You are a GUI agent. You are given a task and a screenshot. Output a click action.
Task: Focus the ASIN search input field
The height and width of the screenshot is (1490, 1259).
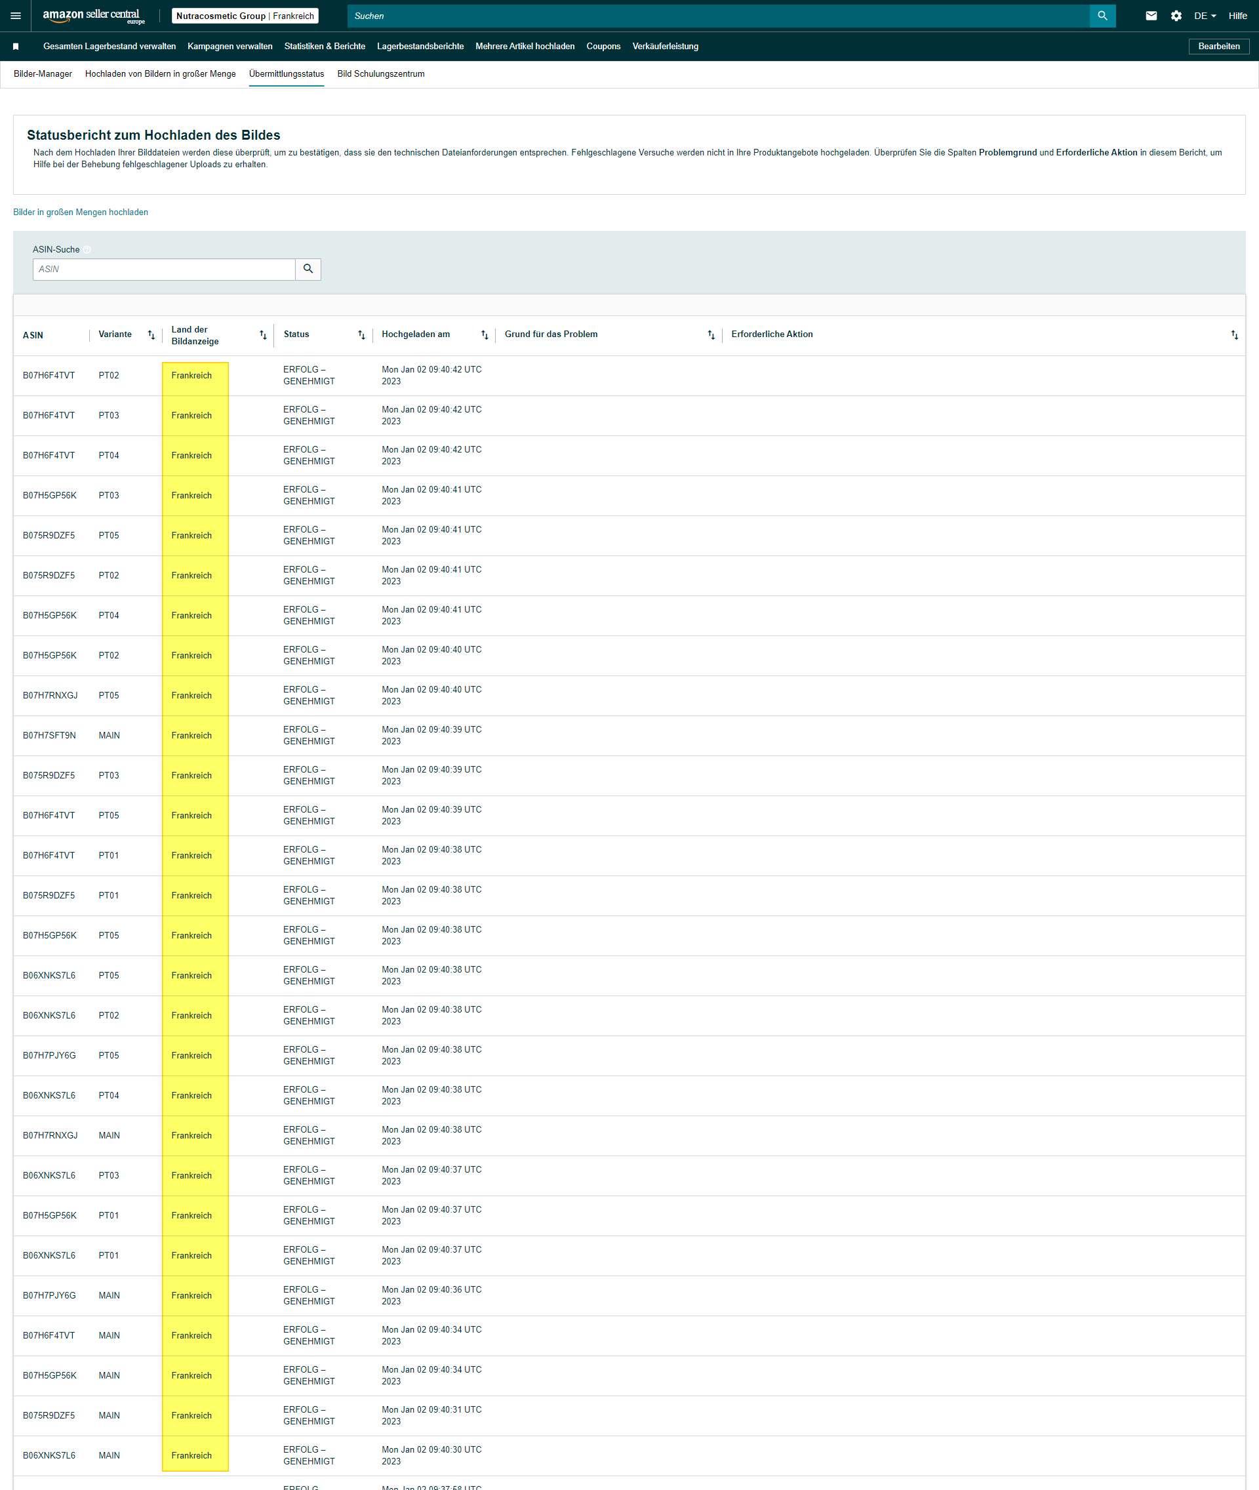point(163,269)
